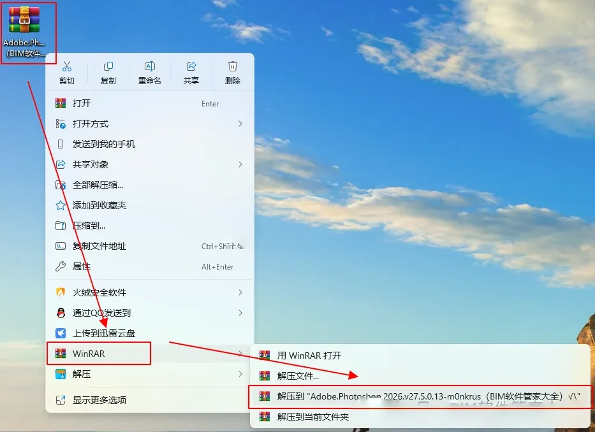Expand the 通过QQ发送到 submenu chevron
The height and width of the screenshot is (432, 595).
pos(240,313)
